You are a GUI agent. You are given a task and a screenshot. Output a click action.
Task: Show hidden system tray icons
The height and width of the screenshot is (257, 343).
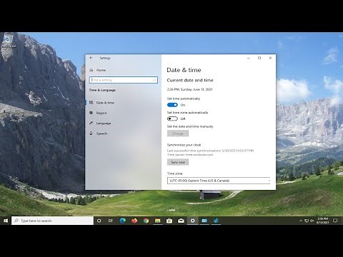[x=301, y=221]
